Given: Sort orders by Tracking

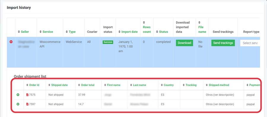Looking at the screenshot, I should click(190, 85).
